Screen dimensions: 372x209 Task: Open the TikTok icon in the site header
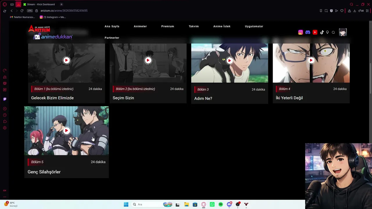coord(322,32)
